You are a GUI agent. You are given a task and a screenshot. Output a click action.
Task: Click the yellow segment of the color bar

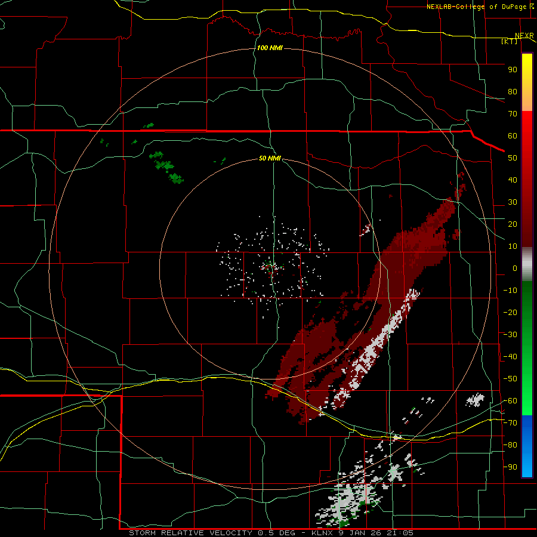point(527,82)
